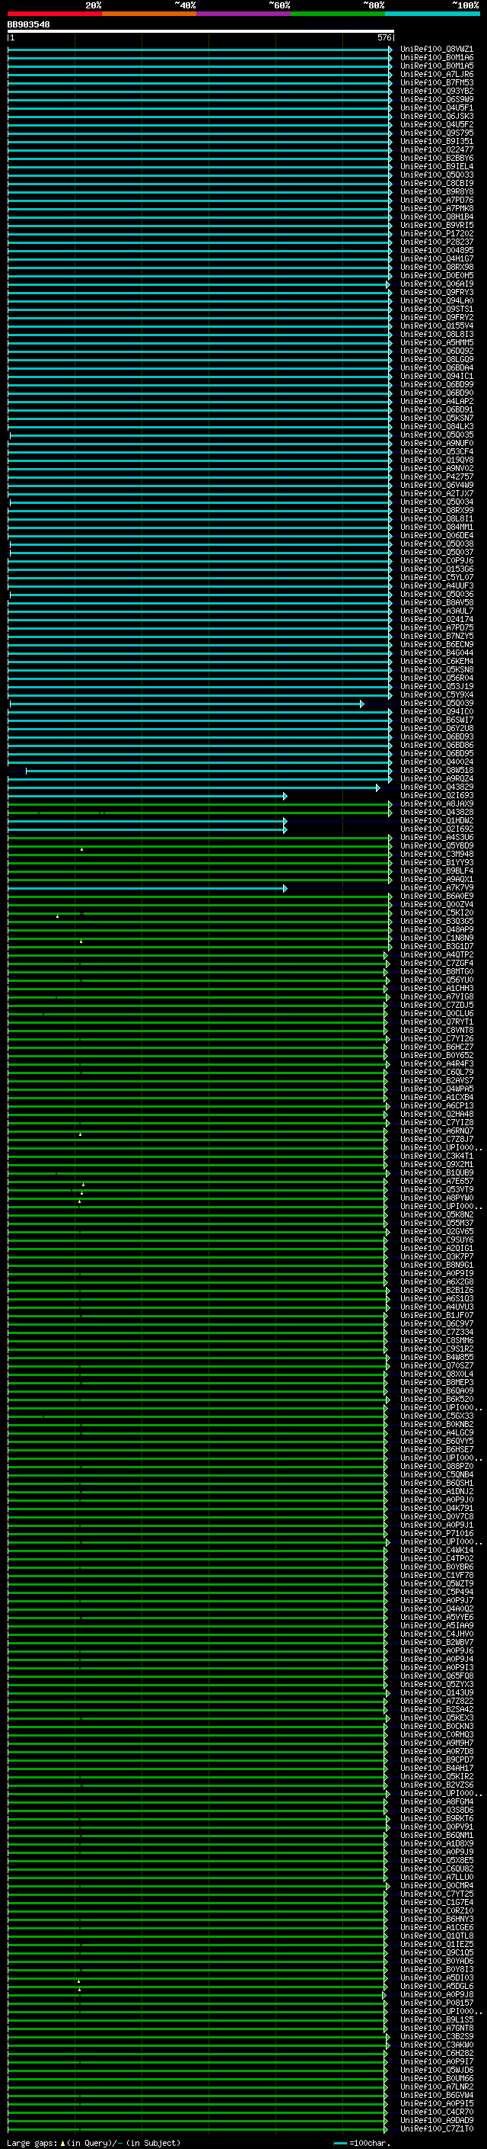The width and height of the screenshot is (487, 2149).
Task: Open hit UniRef100_B0M1A6
Action: tap(436, 58)
